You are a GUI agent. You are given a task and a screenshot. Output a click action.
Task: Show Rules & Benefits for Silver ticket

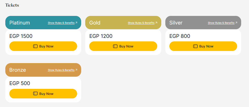click(221, 23)
